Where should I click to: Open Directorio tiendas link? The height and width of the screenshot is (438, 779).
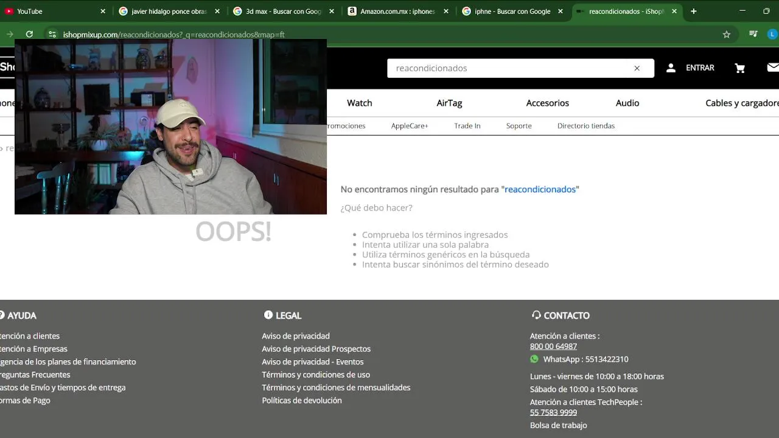click(586, 126)
